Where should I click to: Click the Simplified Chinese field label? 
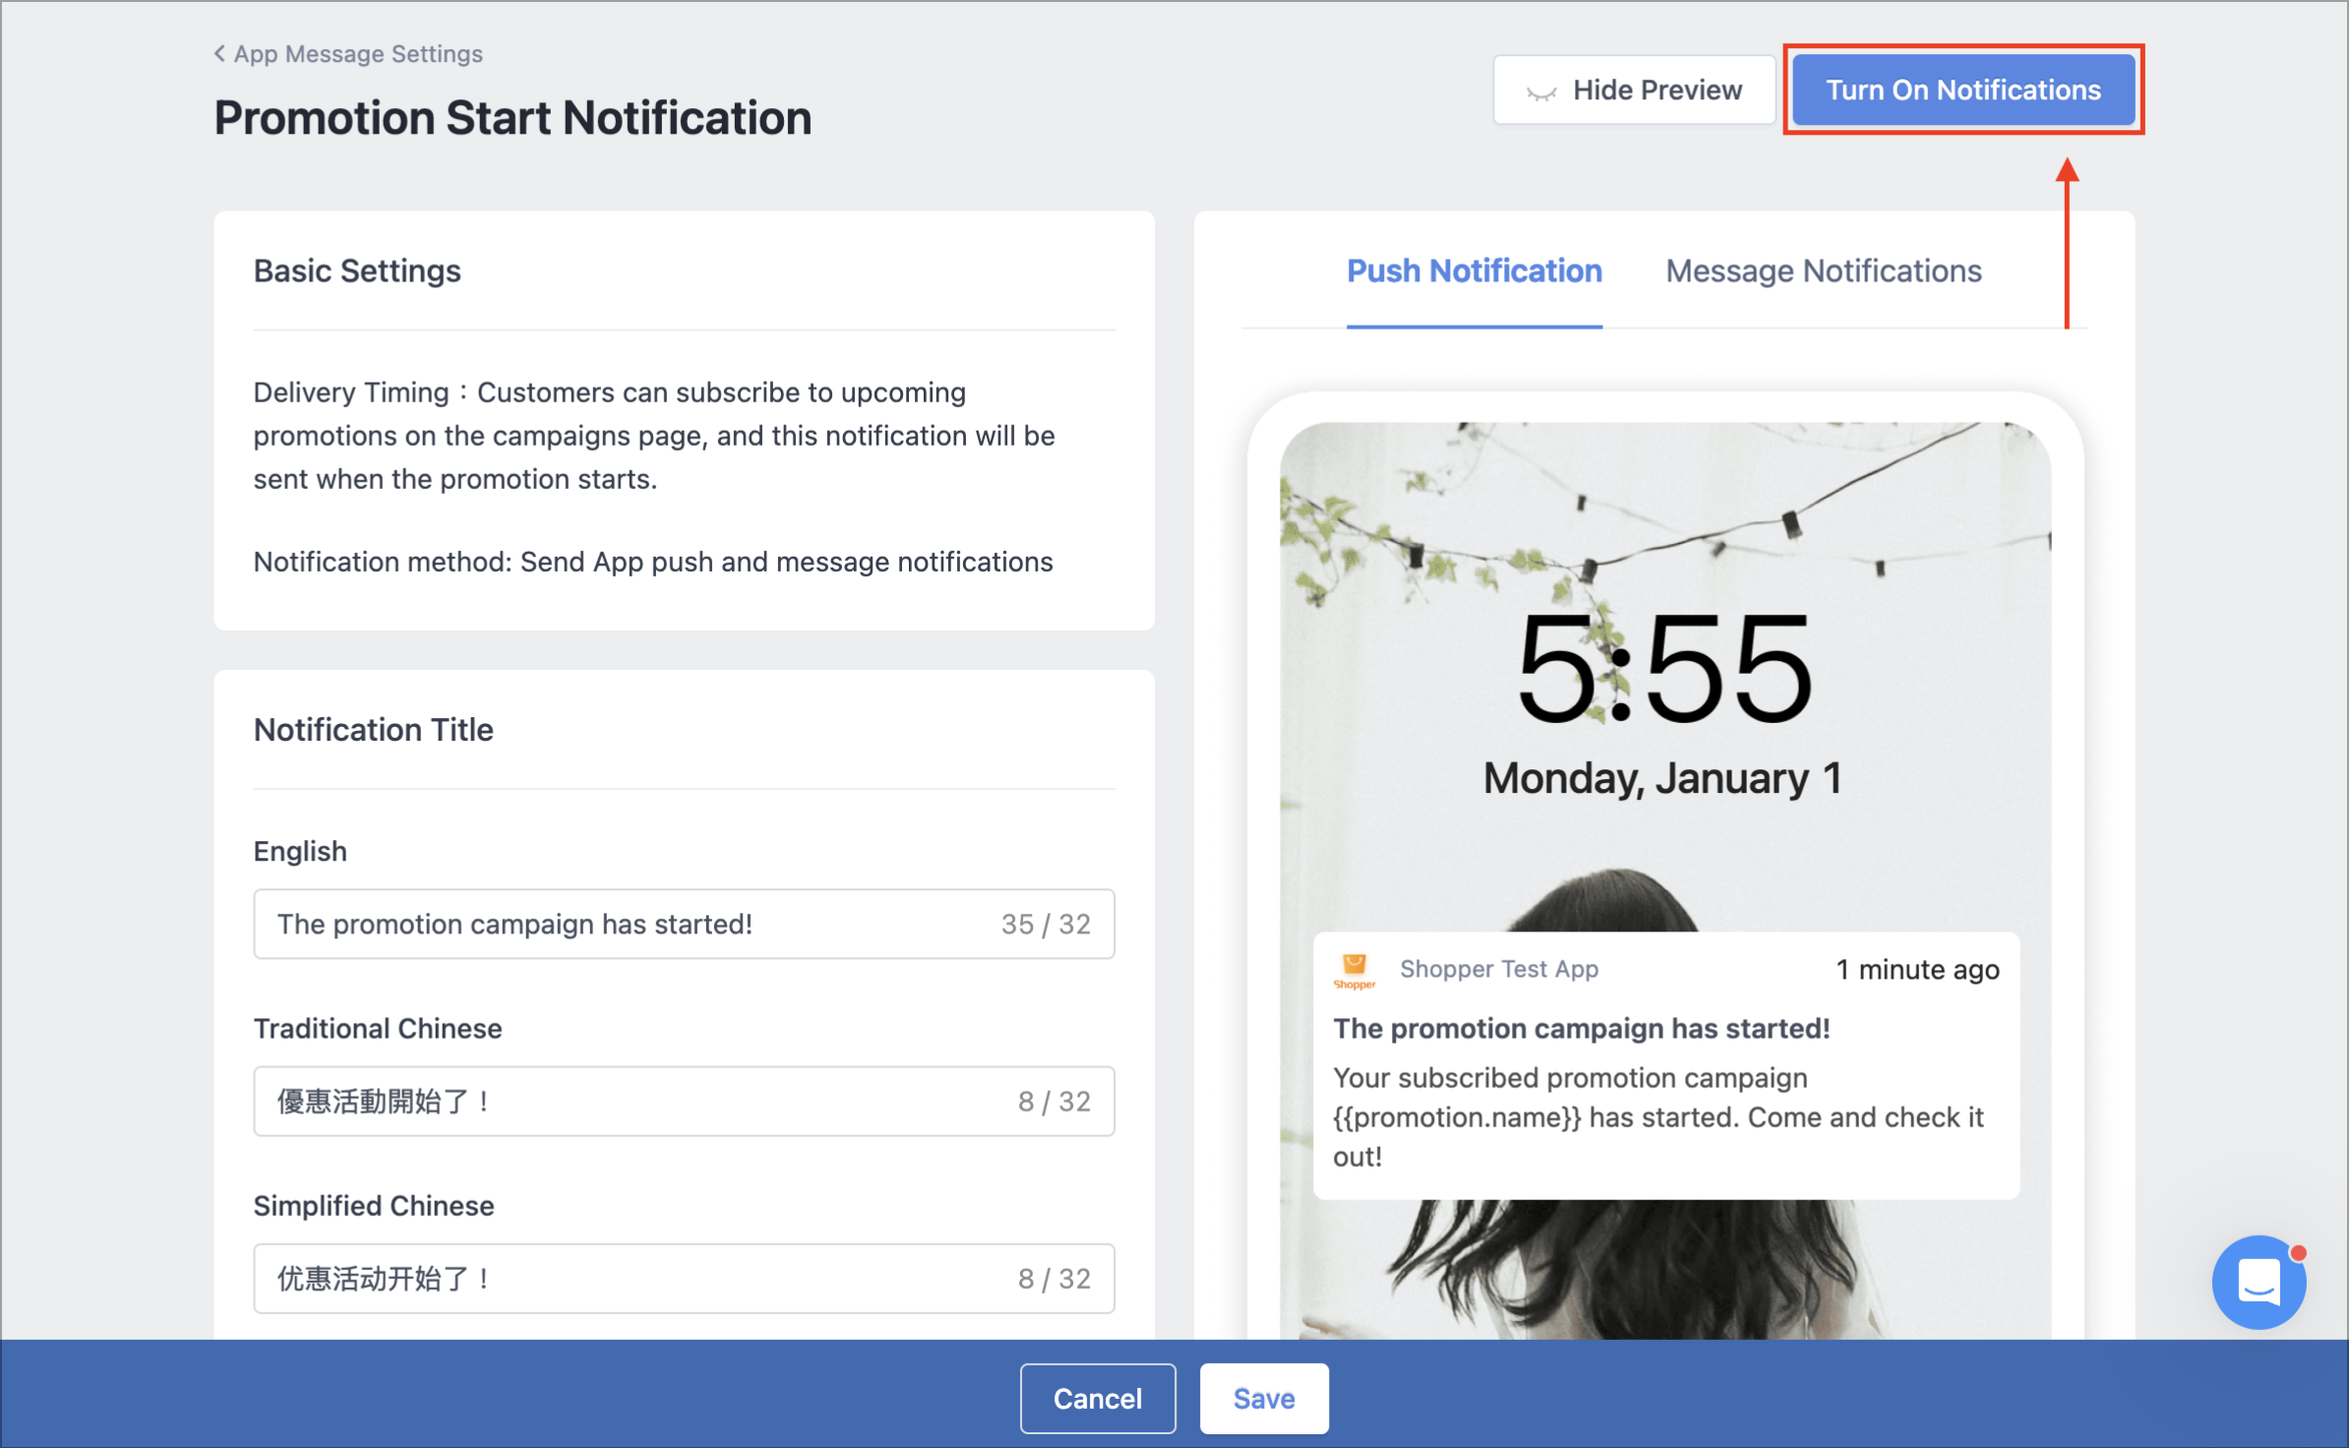click(374, 1205)
